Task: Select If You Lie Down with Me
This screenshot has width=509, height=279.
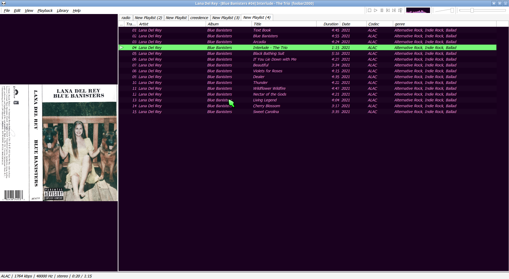Action: (308, 59)
